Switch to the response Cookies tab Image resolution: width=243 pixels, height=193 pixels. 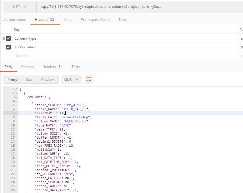coord(27,67)
